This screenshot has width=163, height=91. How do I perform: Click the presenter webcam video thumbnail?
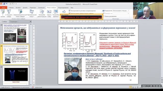(148, 11)
